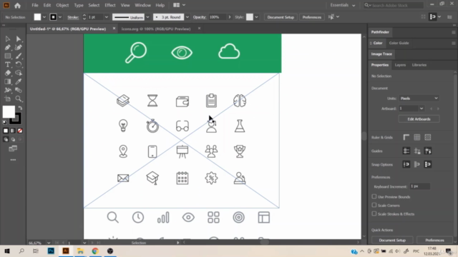The width and height of the screenshot is (458, 257).
Task: Show transparency grid icon
Action: coord(428,137)
